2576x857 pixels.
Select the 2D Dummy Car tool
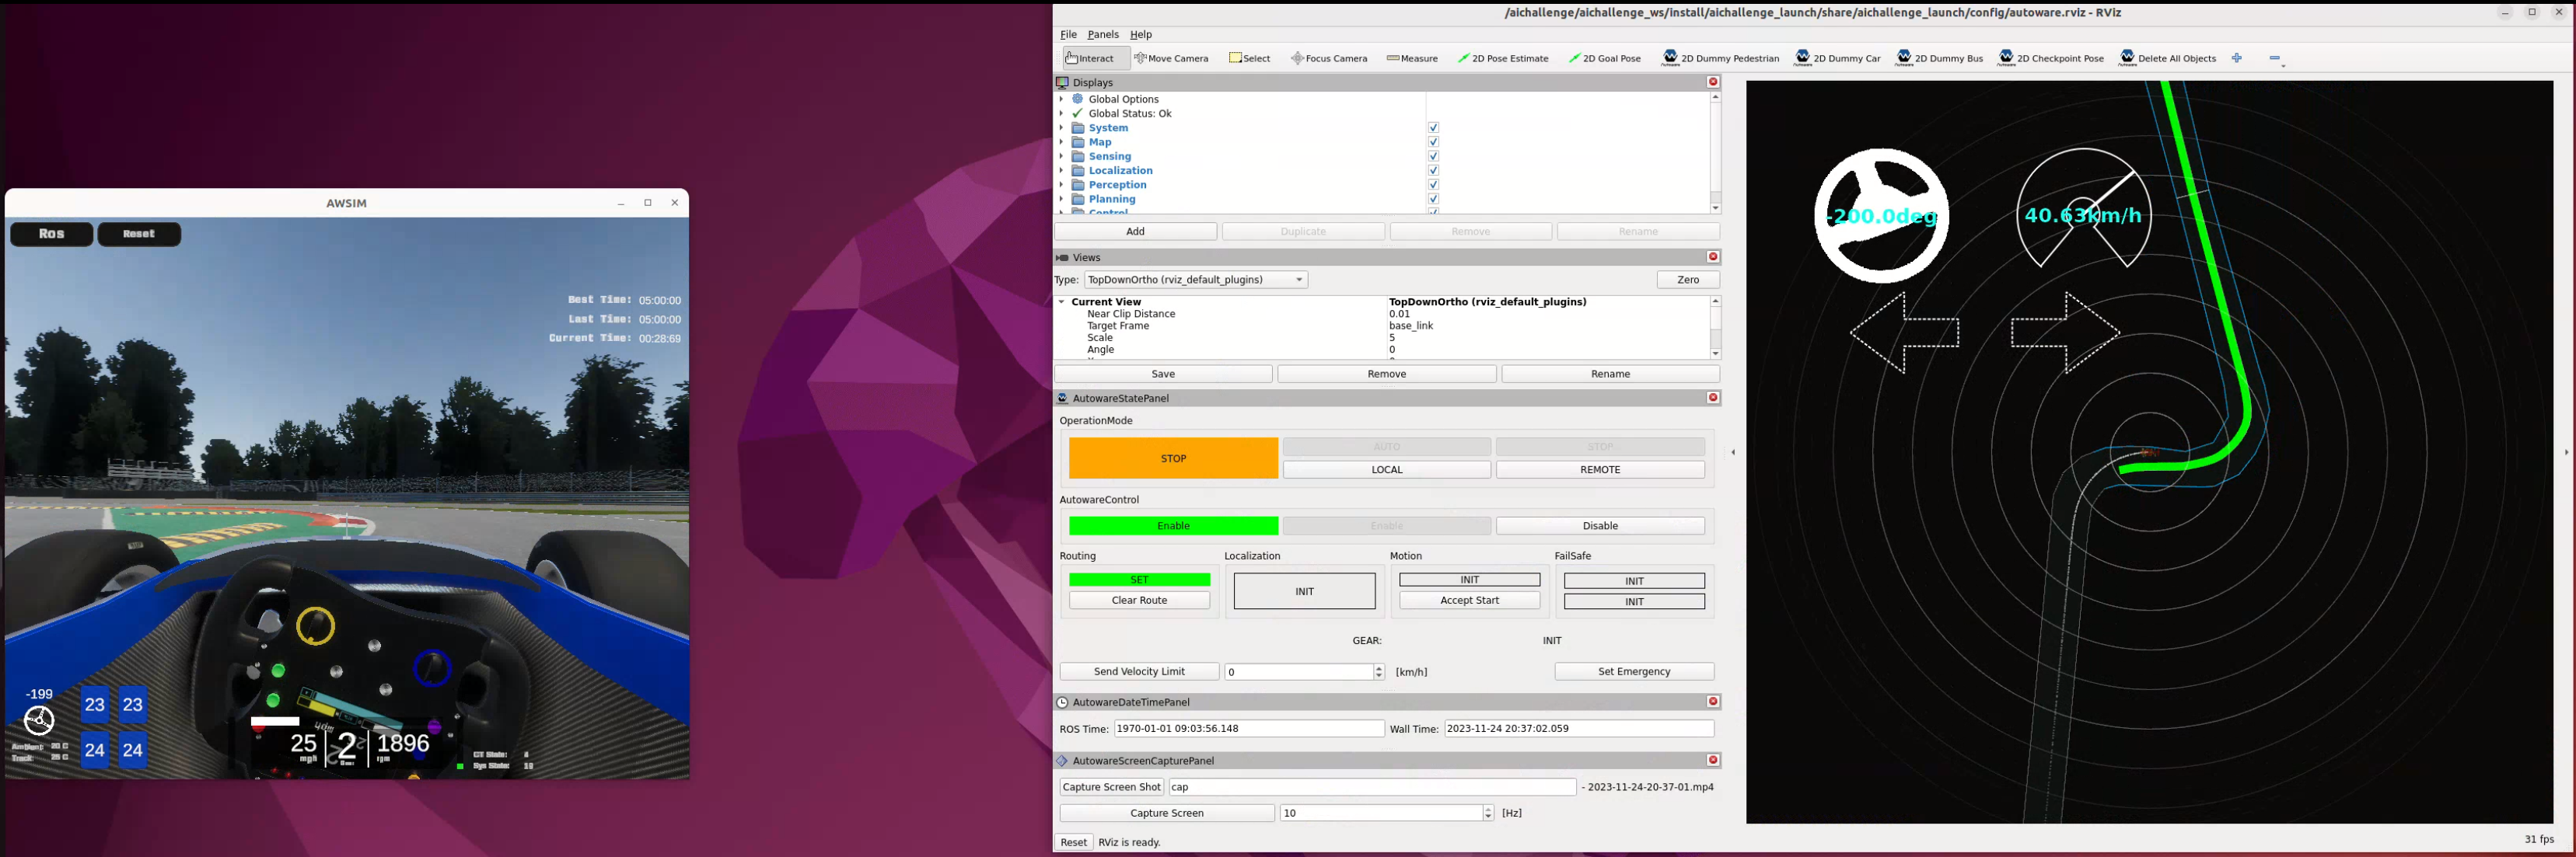(x=1838, y=58)
